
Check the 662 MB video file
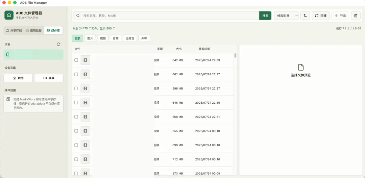(x=76, y=74)
